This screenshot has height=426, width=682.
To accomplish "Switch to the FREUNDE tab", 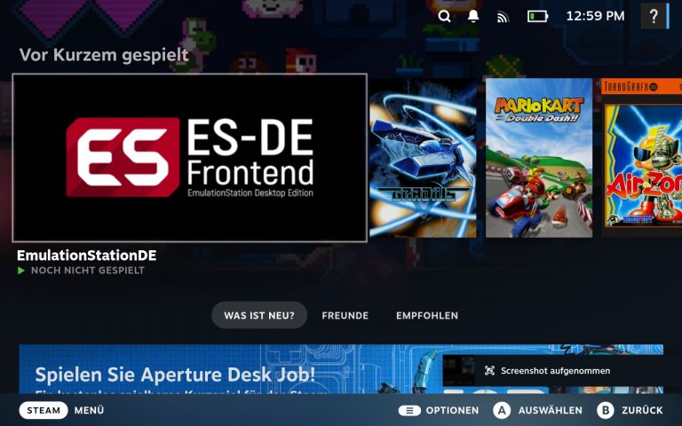I will click(345, 315).
